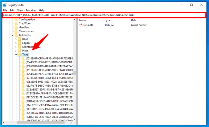Click folder icon of {008539BF-83F9 key
The height and width of the screenshot is (127, 209).
(x=23, y=66)
